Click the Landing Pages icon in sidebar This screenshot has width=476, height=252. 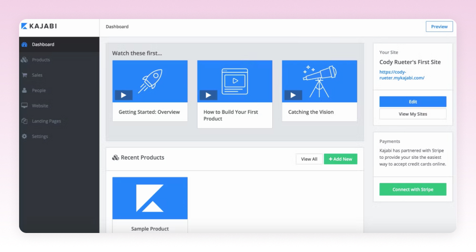click(25, 121)
